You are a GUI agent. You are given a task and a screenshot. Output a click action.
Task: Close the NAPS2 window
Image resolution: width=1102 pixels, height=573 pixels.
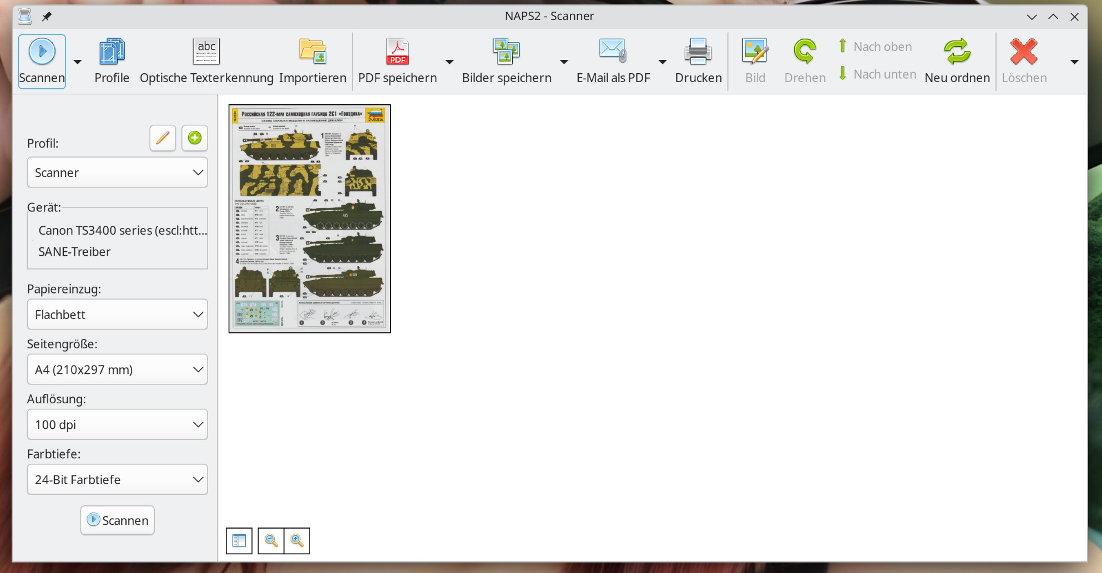[1074, 17]
